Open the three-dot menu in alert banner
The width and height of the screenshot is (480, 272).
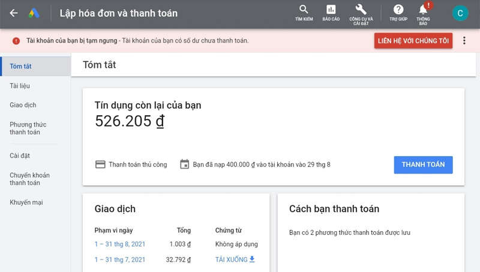coord(464,40)
